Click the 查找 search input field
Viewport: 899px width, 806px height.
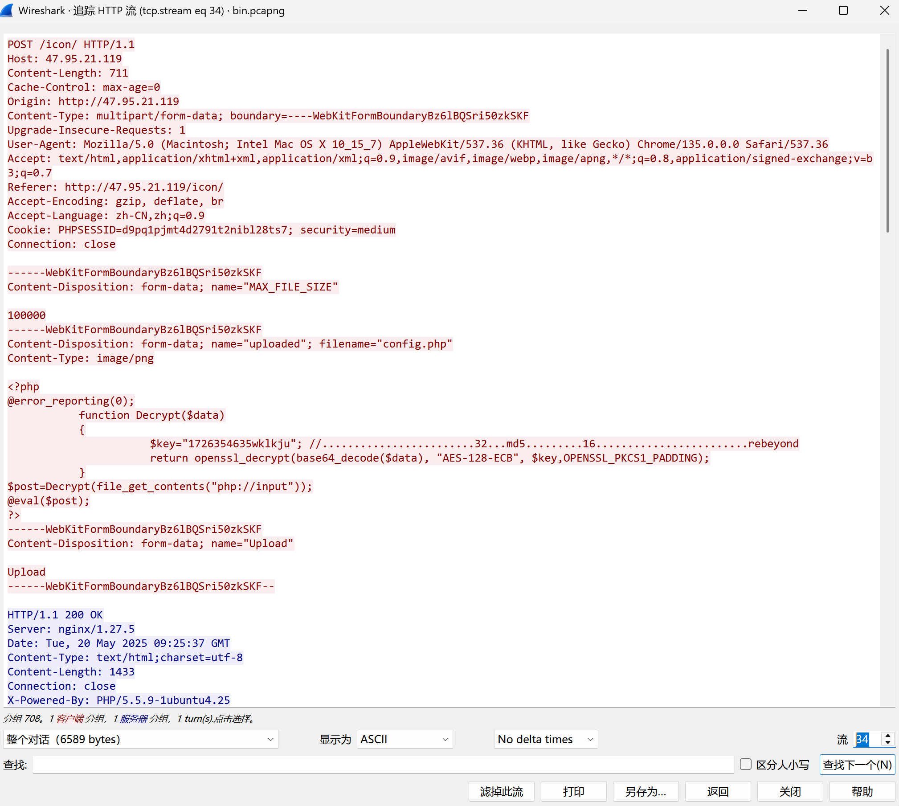tap(383, 765)
